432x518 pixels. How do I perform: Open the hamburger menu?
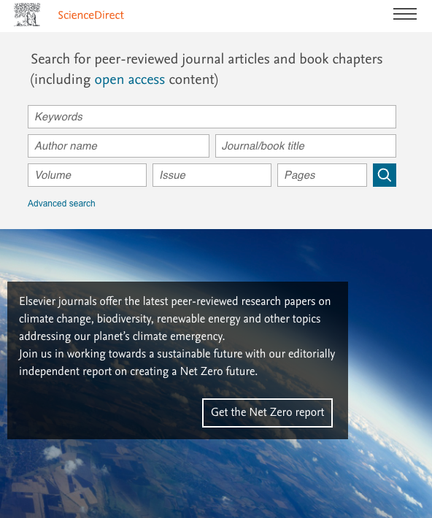[x=404, y=14]
